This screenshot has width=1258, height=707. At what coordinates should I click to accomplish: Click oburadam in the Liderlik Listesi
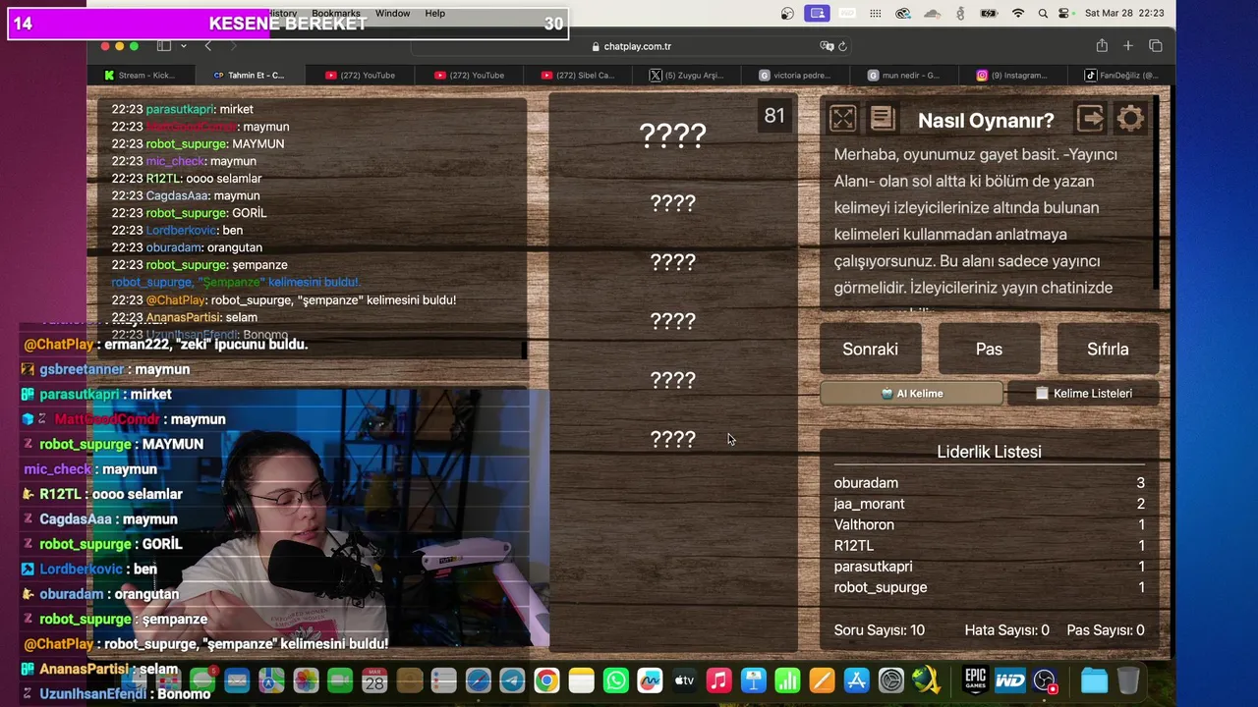tap(866, 483)
